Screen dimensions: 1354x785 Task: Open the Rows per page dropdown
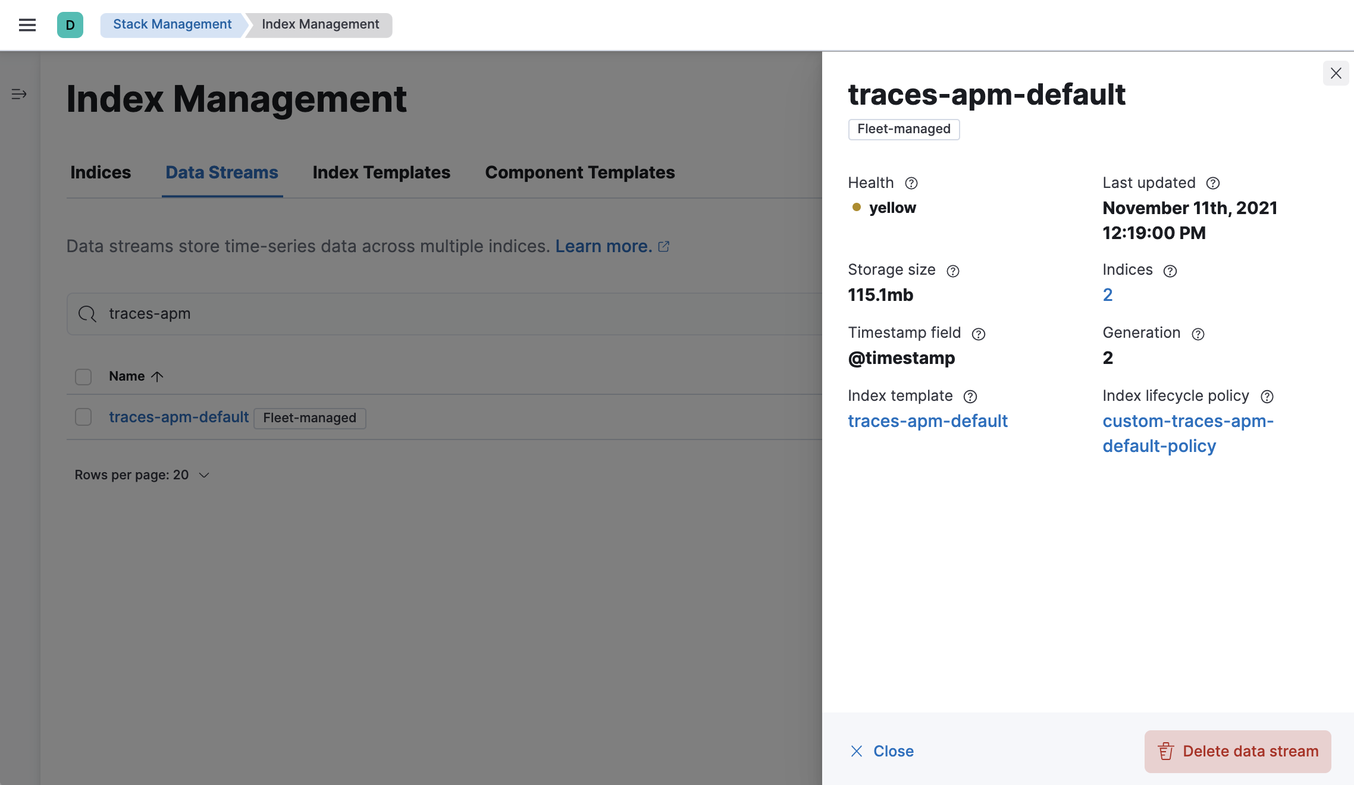coord(141,475)
